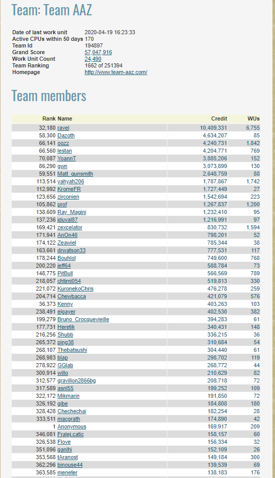Open gravillon2866bg's member page
This screenshot has width=275, height=478.
click(77, 380)
